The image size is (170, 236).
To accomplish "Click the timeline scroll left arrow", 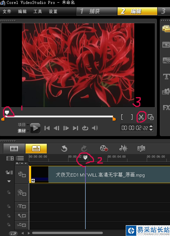I will [x=23, y=233].
